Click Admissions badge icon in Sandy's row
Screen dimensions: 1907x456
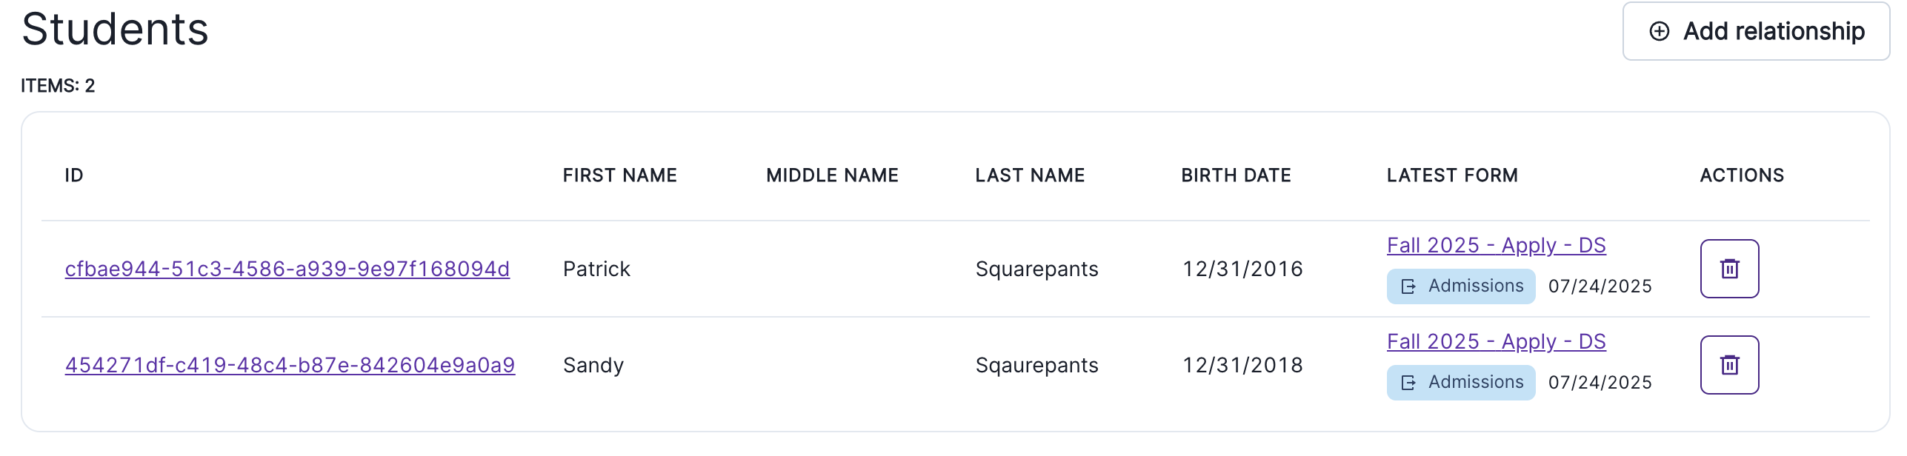coord(1408,383)
